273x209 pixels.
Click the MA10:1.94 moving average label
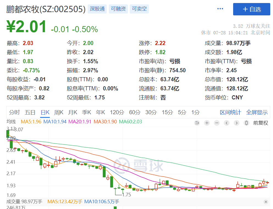point(55,122)
